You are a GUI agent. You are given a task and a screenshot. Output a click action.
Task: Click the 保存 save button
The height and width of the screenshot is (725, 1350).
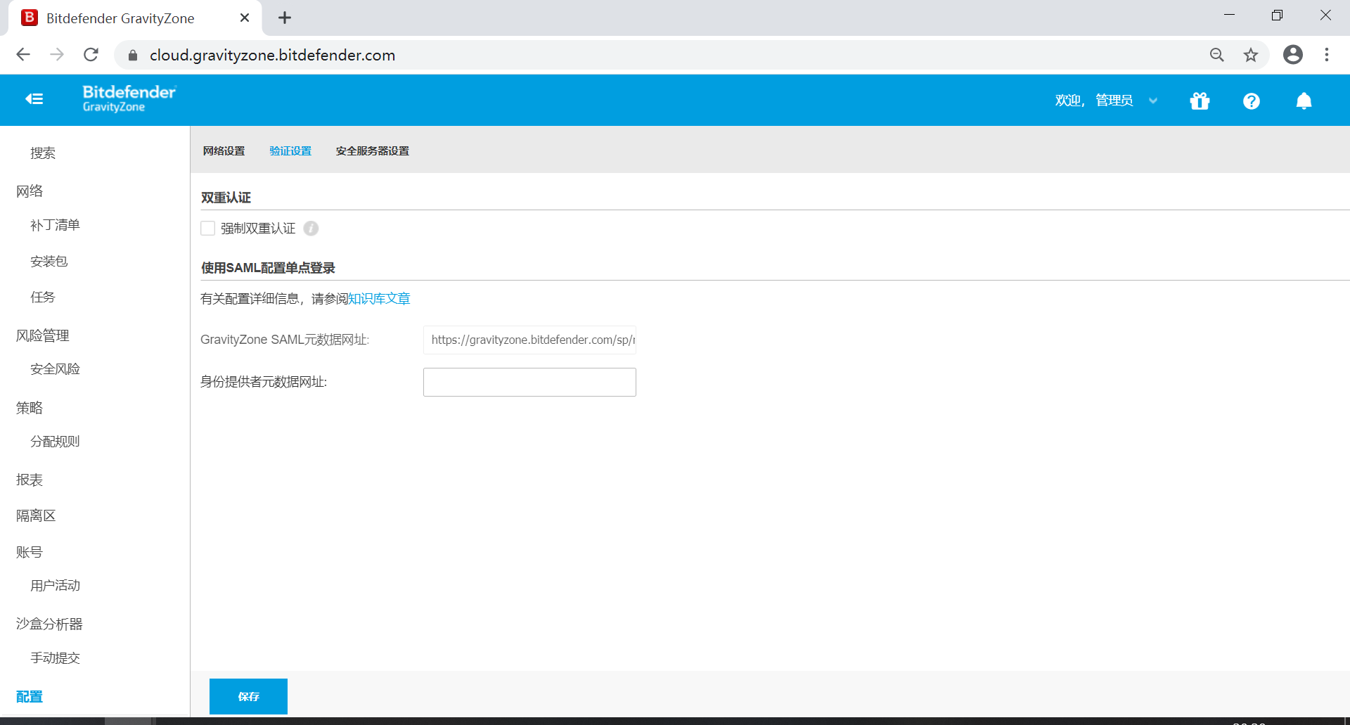coord(248,696)
